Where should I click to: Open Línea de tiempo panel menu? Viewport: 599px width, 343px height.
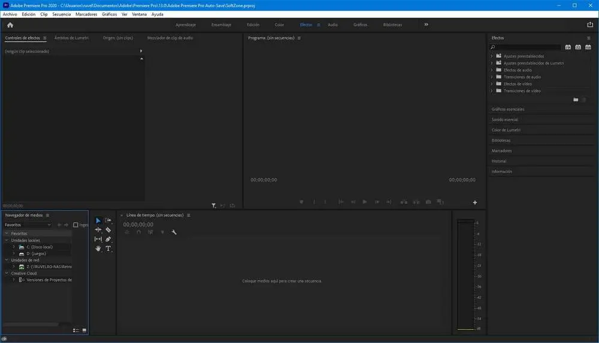tap(188, 215)
